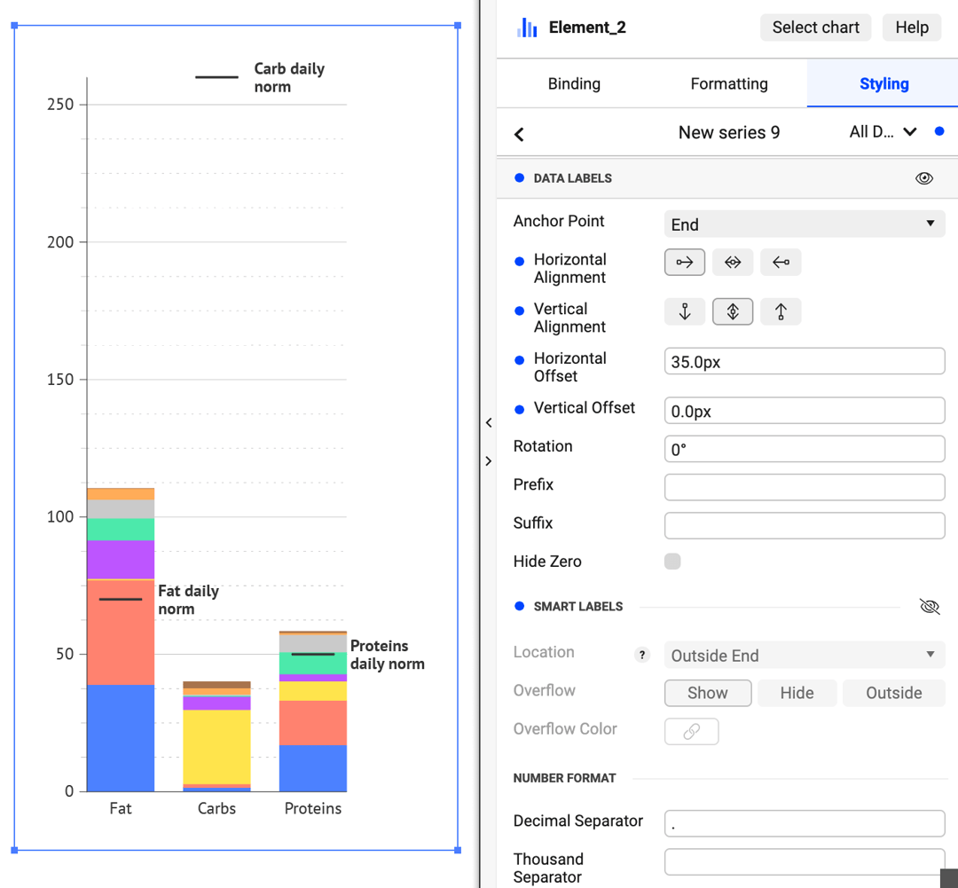958x888 pixels.
Task: Select left horizontal alignment for data labels
Action: 780,262
